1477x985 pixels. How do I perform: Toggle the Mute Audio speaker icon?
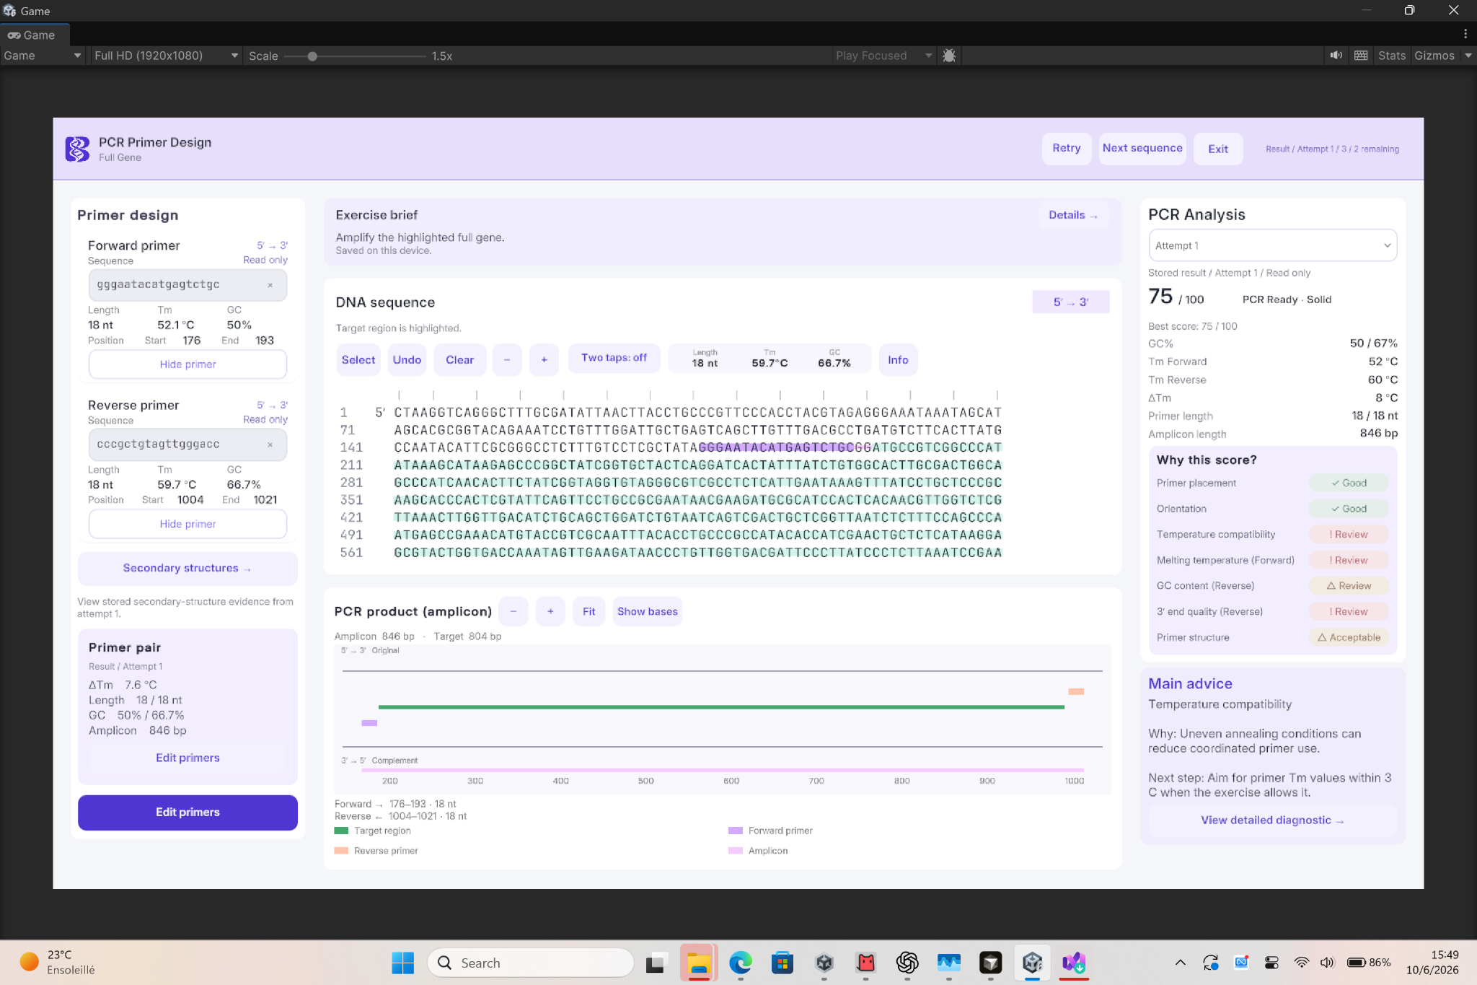pyautogui.click(x=1336, y=56)
